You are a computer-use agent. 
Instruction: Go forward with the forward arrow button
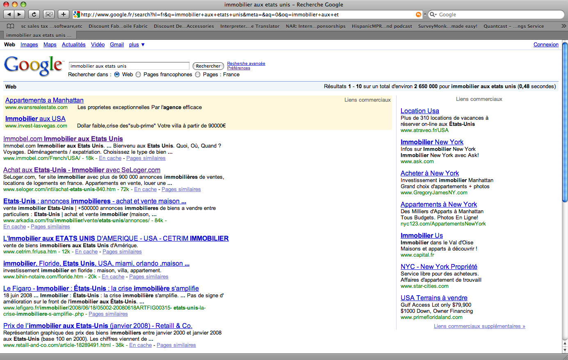pyautogui.click(x=20, y=14)
